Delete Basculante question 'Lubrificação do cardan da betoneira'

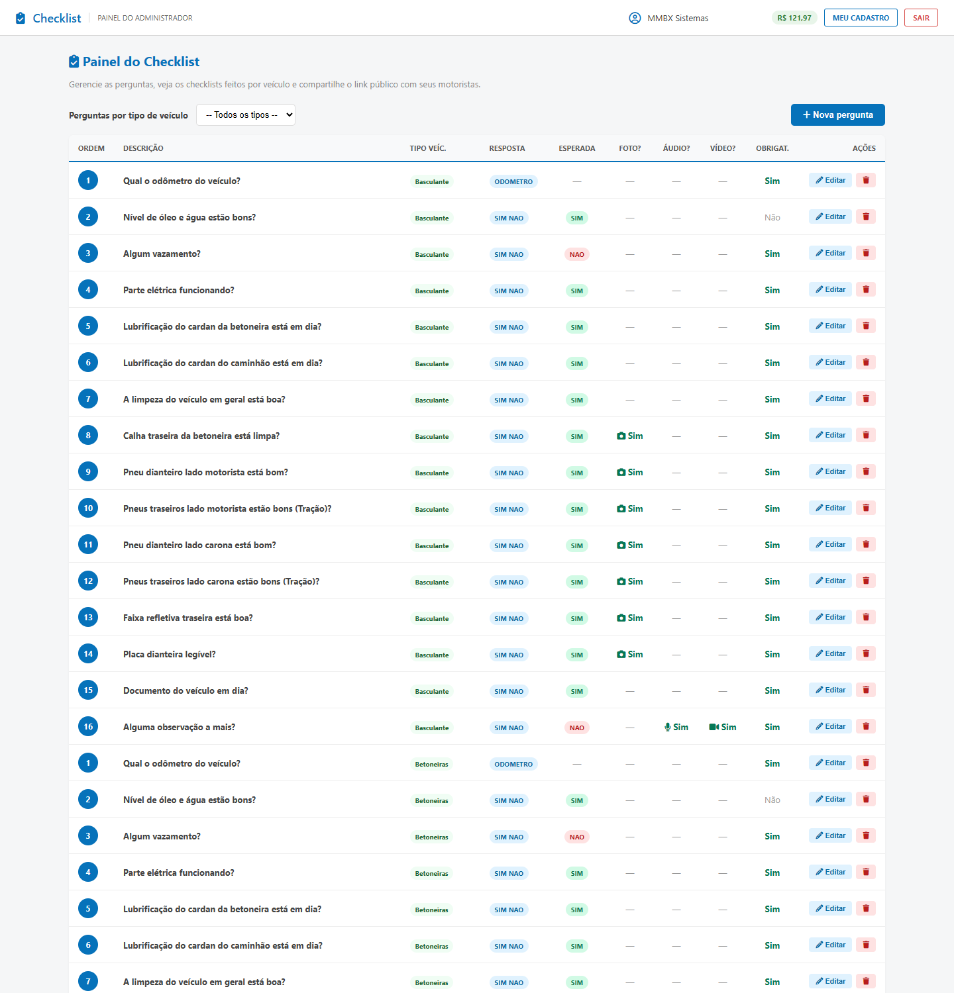(866, 326)
